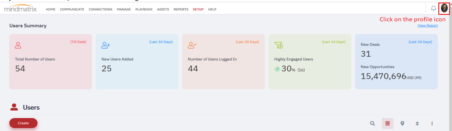The height and width of the screenshot is (131, 452).
Task: Open the PLAYBOOK menu
Action: click(144, 9)
